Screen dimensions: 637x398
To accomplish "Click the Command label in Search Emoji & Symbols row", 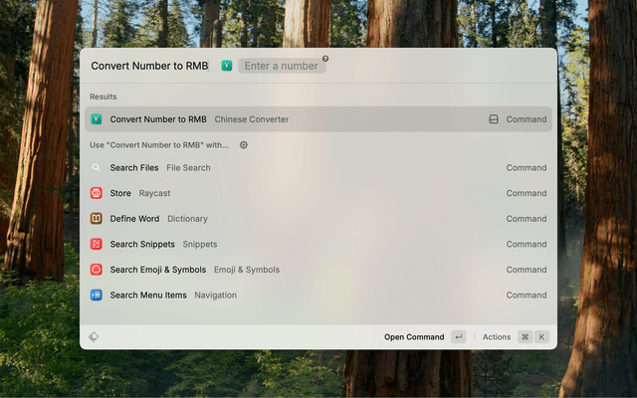I will pyautogui.click(x=527, y=270).
